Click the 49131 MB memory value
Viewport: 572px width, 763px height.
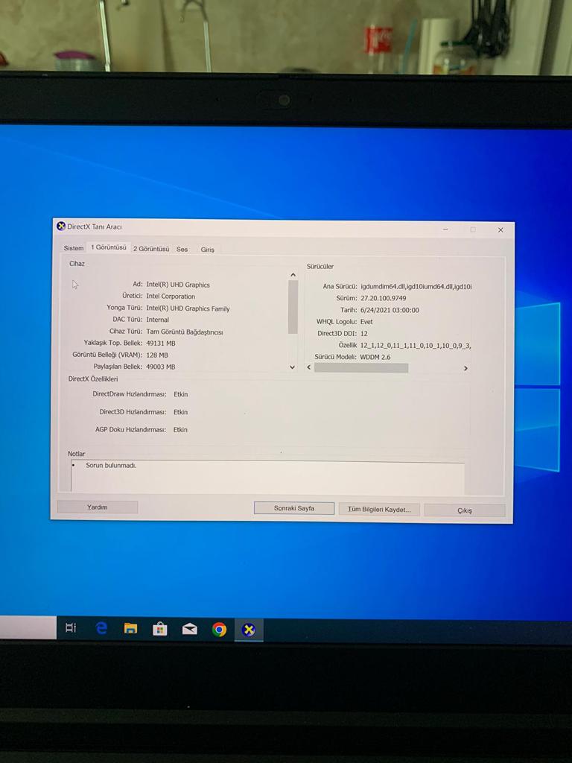[x=161, y=343]
